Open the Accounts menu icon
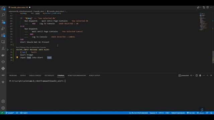This screenshot has height=120, width=214. (x=3, y=101)
